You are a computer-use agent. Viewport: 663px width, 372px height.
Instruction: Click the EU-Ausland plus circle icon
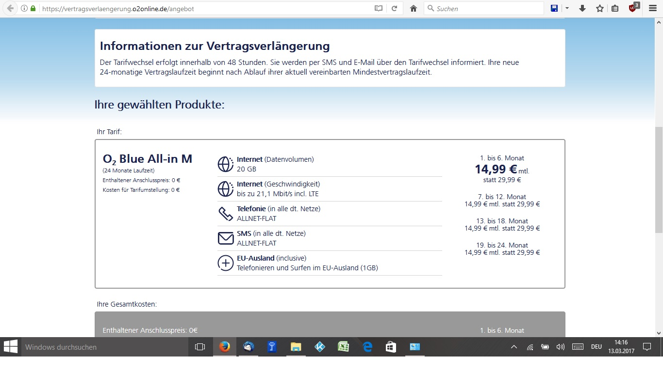click(x=226, y=263)
